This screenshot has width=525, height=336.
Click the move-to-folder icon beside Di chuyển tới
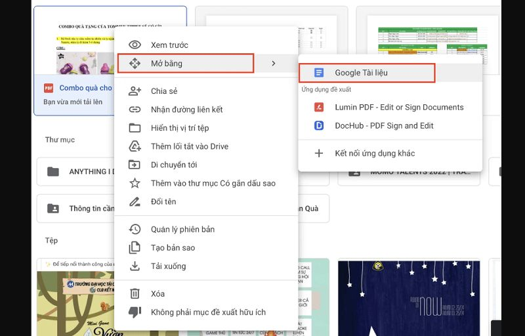click(135, 165)
